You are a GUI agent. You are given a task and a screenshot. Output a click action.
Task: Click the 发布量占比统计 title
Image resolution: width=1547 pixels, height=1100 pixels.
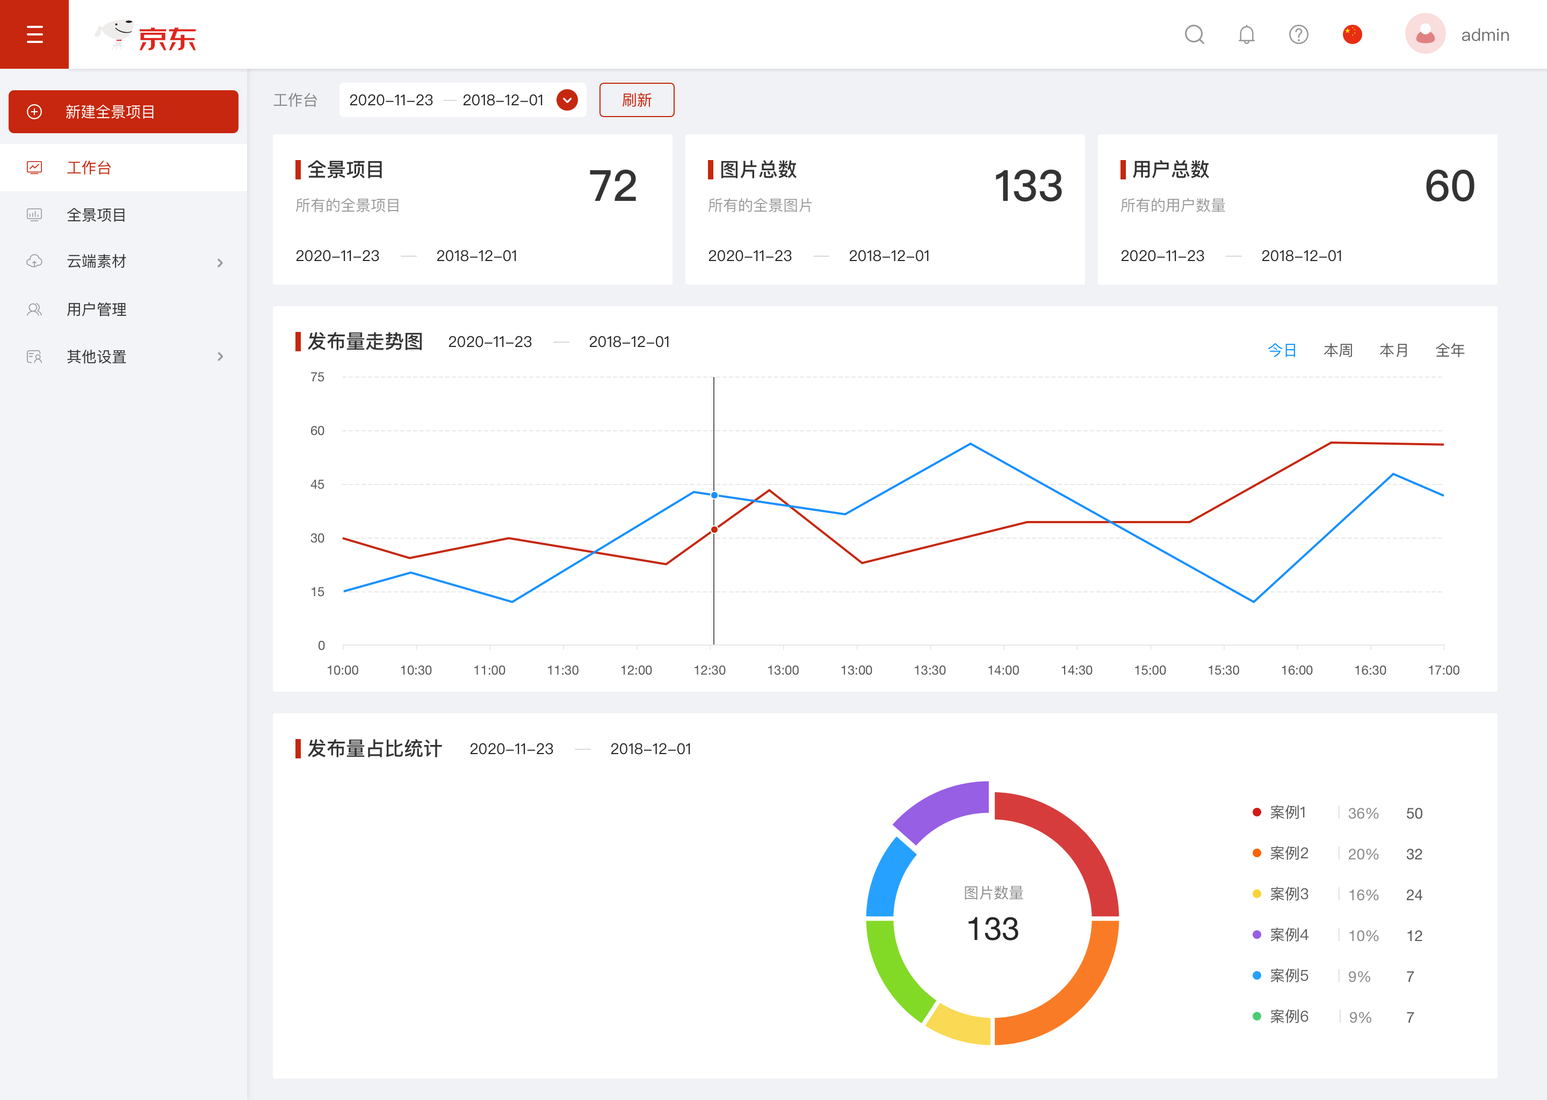pyautogui.click(x=374, y=748)
